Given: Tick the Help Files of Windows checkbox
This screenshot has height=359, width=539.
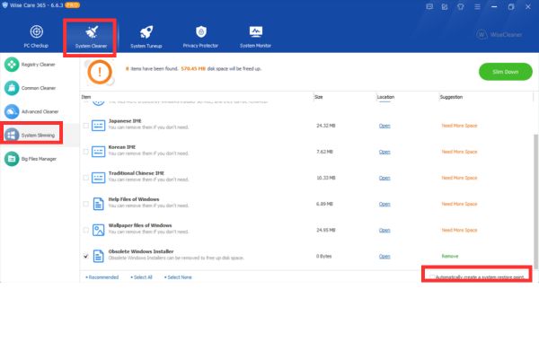Looking at the screenshot, I should (86, 204).
